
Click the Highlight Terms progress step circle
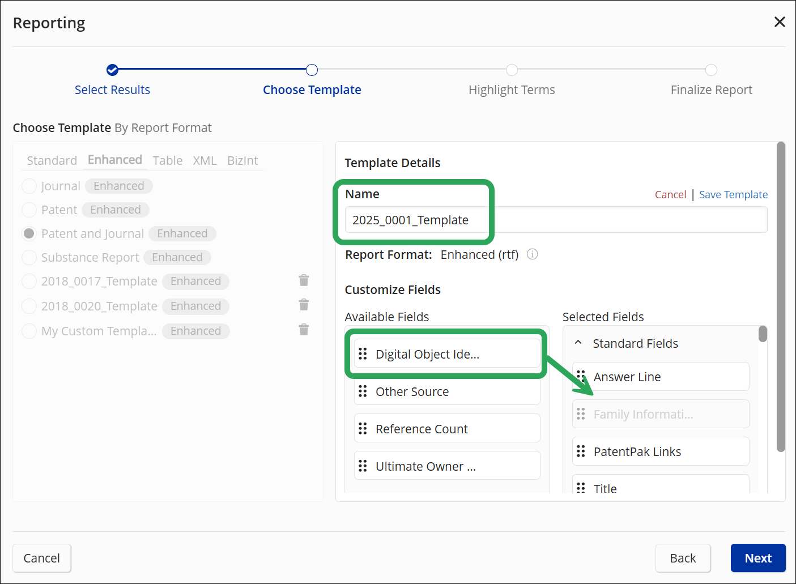512,70
